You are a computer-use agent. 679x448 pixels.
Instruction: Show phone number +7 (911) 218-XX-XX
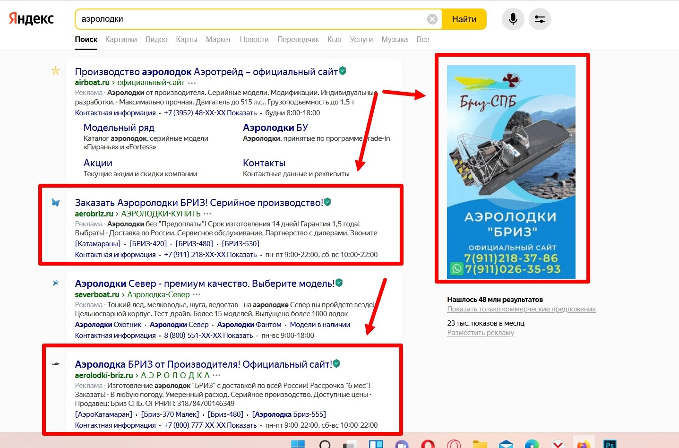coord(210,255)
